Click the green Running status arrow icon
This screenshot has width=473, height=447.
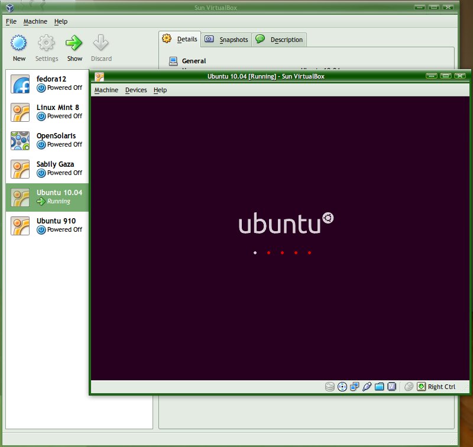(x=41, y=201)
